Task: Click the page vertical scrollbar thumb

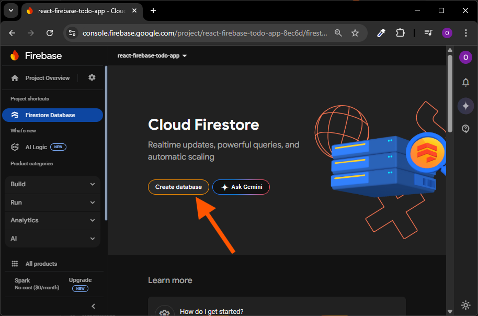Action: (450, 93)
